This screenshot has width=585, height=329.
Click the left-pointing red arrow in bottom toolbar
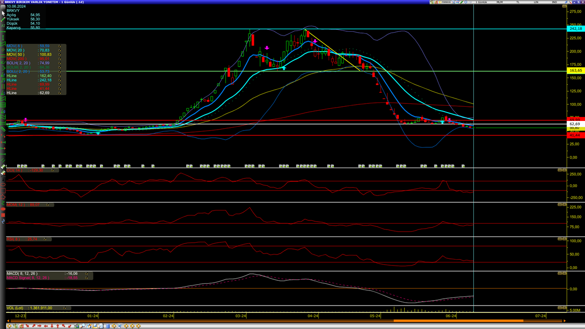(46, 326)
